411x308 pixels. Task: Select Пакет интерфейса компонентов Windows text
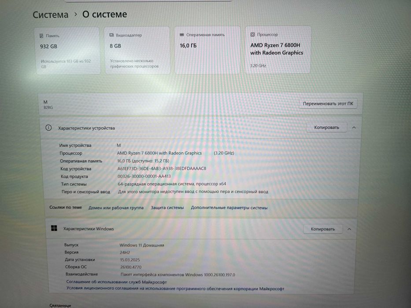click(x=178, y=275)
